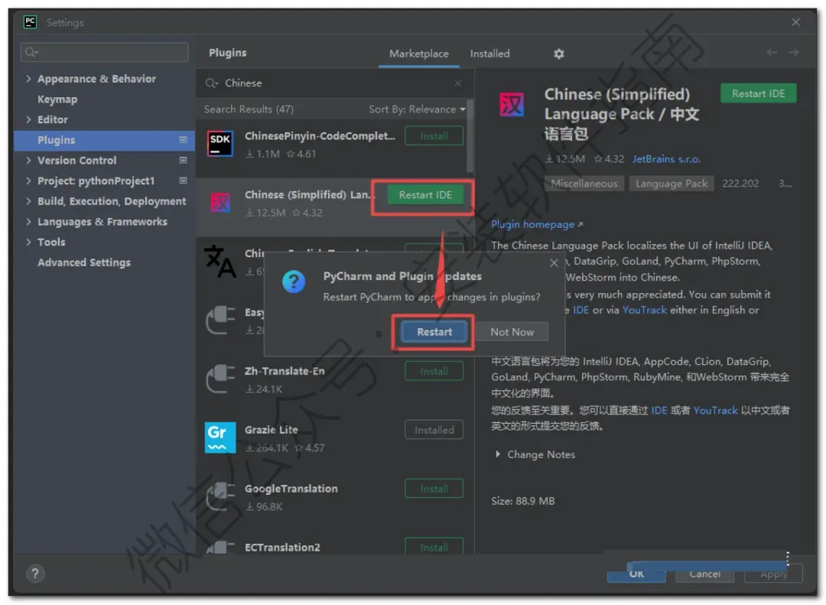Click the Plugins project-level marker icon
The height and width of the screenshot is (605, 826).
[184, 140]
